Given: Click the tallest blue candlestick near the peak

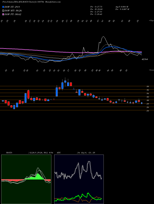Looking at the screenshot, I should tap(57, 92).
